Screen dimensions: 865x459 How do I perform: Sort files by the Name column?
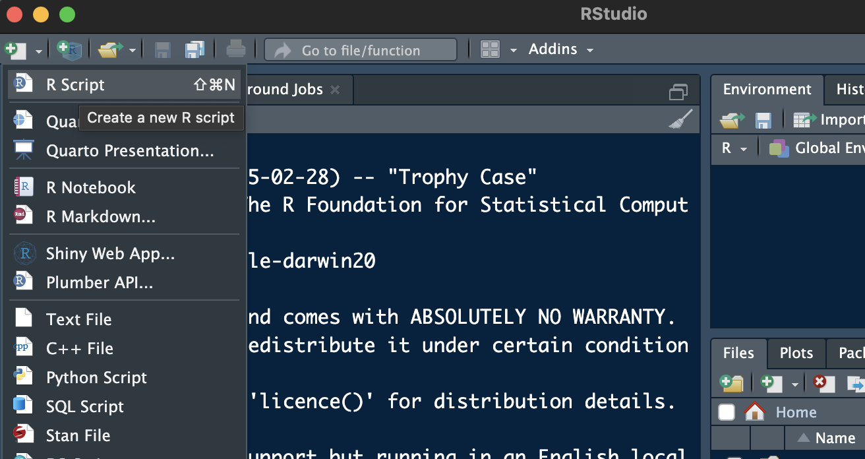[827, 438]
